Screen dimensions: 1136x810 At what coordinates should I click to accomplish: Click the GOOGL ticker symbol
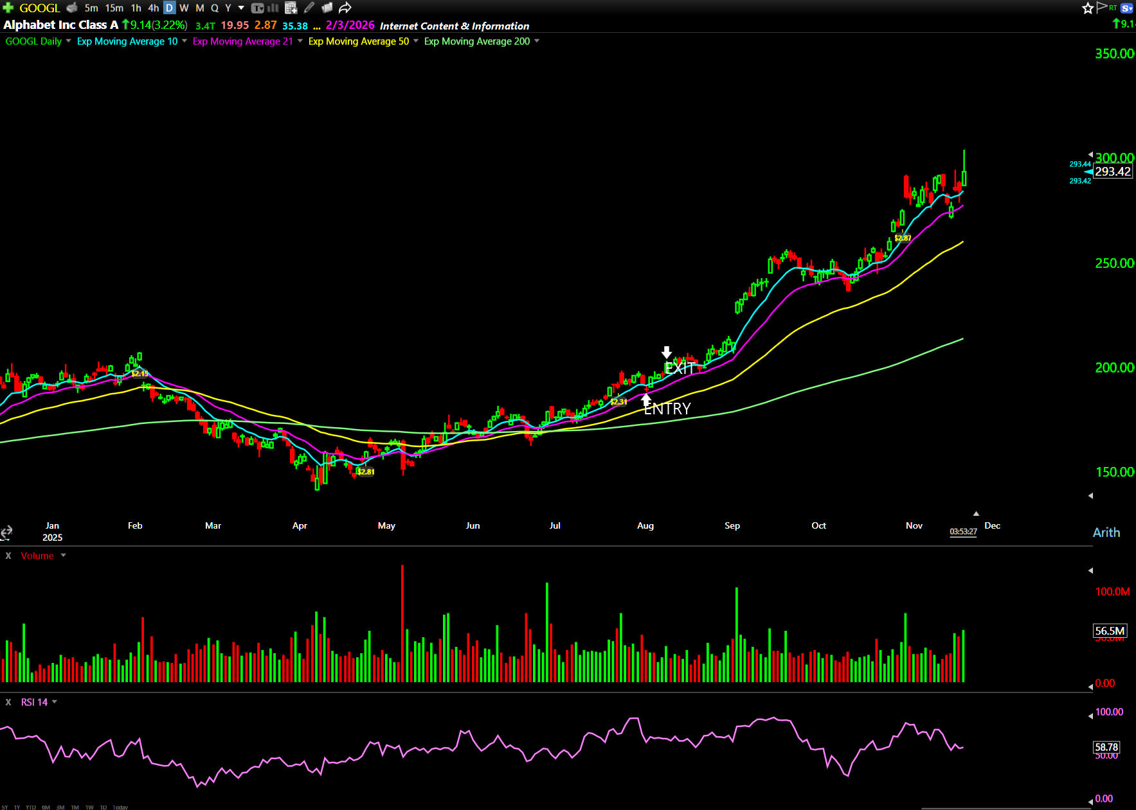[39, 8]
